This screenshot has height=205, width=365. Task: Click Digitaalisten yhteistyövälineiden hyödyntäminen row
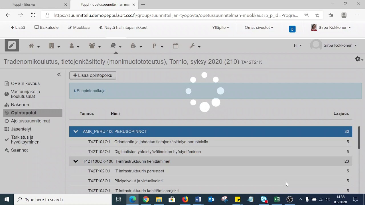211,152
